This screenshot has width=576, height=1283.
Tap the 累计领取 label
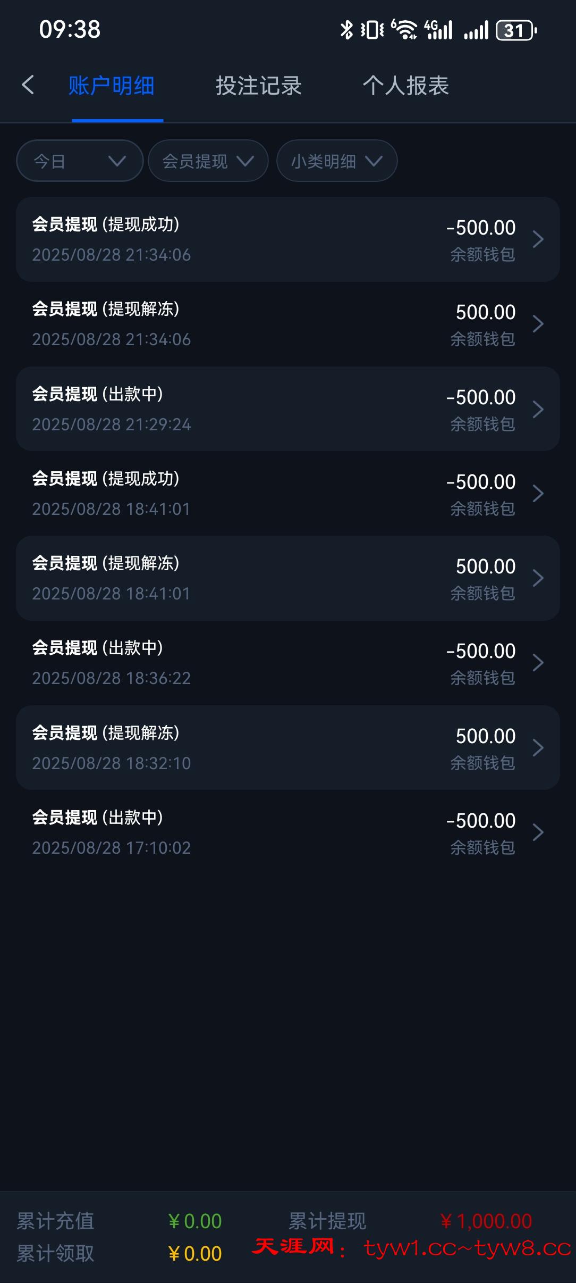55,1254
